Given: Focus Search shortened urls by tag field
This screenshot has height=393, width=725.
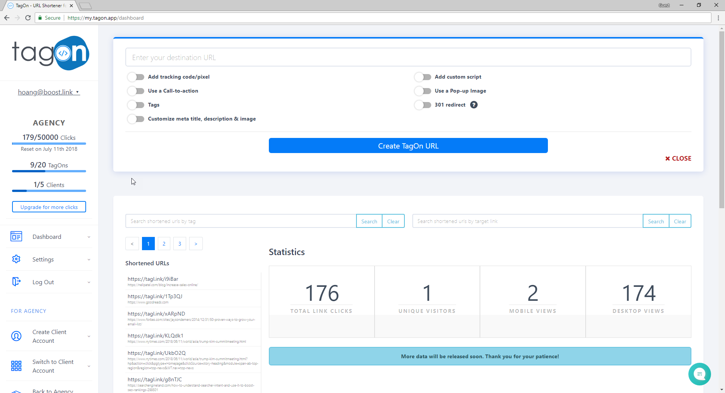Looking at the screenshot, I should point(241,221).
